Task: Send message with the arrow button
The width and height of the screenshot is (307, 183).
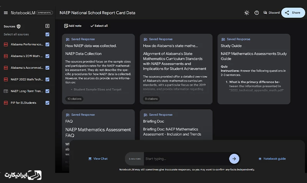Action: tap(234, 159)
